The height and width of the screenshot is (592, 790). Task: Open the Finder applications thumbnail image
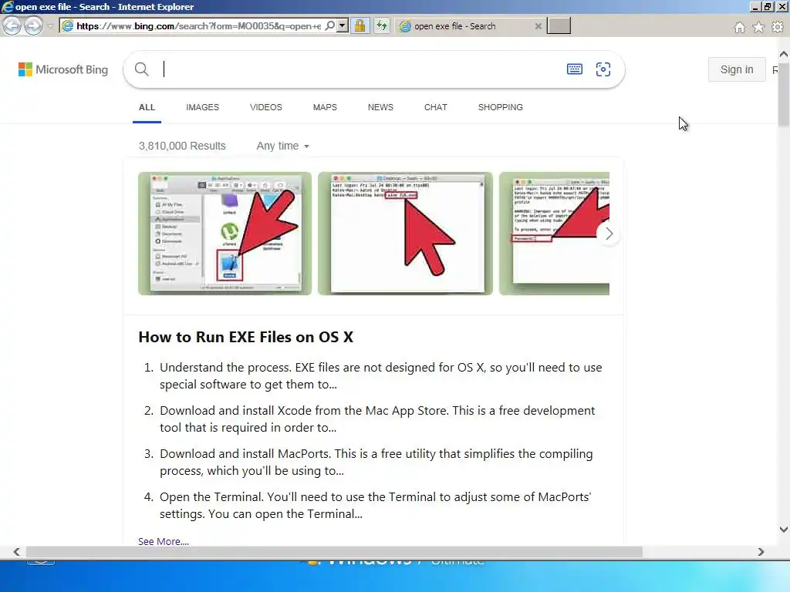pyautogui.click(x=225, y=234)
